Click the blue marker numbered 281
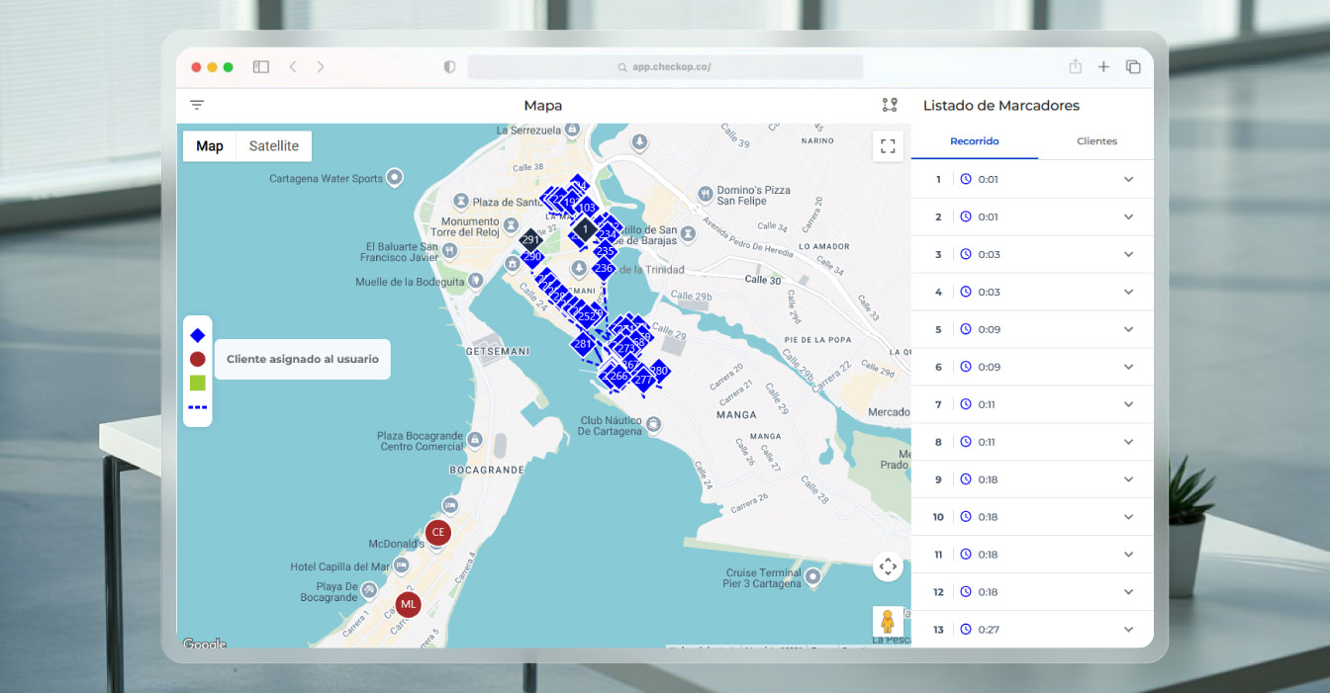Viewport: 1330px width, 693px height. click(583, 344)
